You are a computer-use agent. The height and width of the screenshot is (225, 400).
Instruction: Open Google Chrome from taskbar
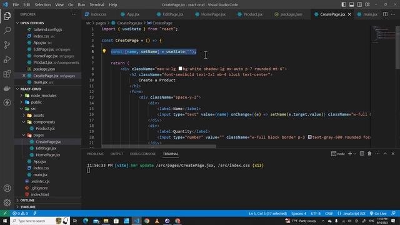click(x=147, y=221)
